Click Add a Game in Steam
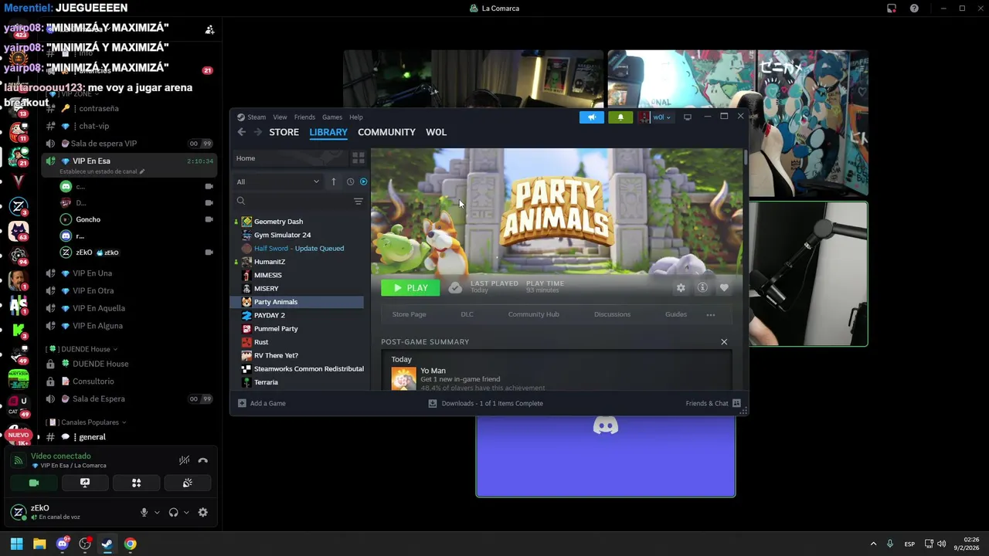This screenshot has height=556, width=989. tap(262, 403)
